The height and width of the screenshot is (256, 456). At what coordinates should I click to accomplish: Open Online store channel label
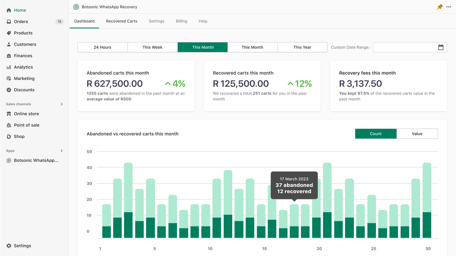coord(26,114)
